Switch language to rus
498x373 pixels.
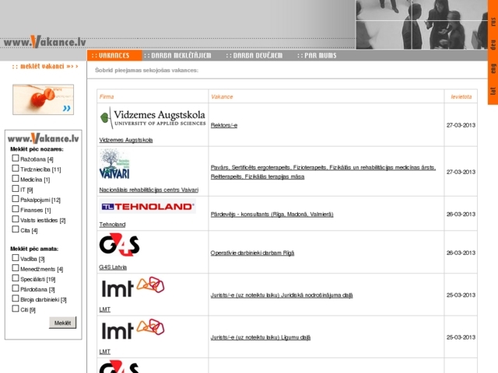click(x=493, y=21)
